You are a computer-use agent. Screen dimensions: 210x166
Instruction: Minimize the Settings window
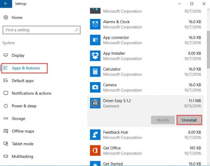tap(180, 4)
